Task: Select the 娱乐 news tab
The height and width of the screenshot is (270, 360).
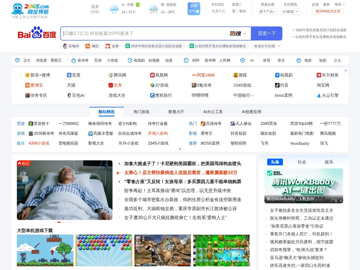Action: coord(329,162)
